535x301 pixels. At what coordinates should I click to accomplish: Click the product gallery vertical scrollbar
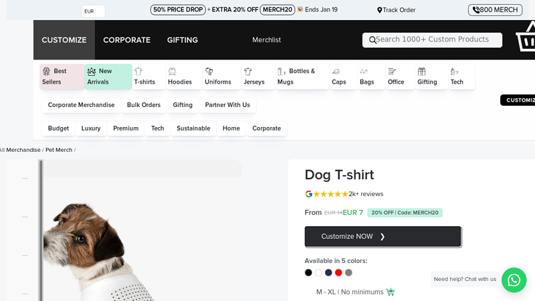(x=41, y=230)
